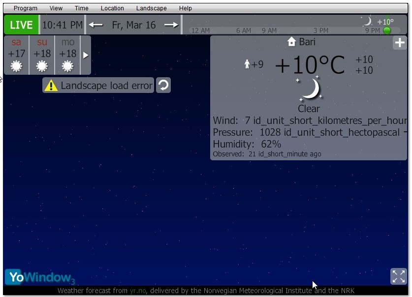Click the plus icon beside Bari

(x=400, y=42)
